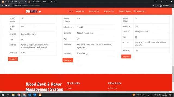Viewport: 174px width, 97px height.
Task: Open Contact Us page
Action: pos(94,11)
